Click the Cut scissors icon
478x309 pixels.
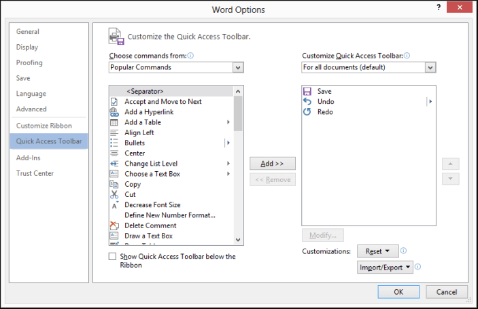click(114, 194)
